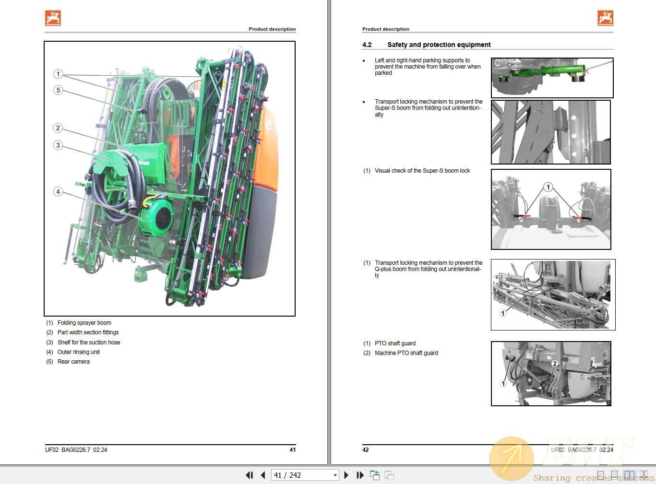Click the Q-plus boom locking mechanism image

[x=553, y=295]
